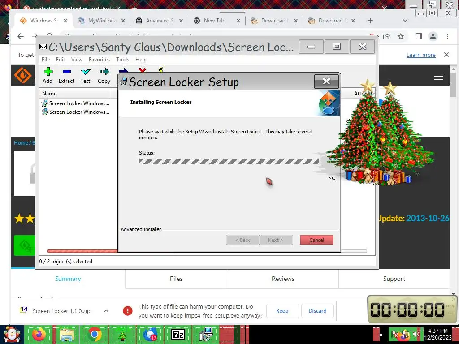Click the Santa Start button
459x344 pixels.
tap(12, 334)
